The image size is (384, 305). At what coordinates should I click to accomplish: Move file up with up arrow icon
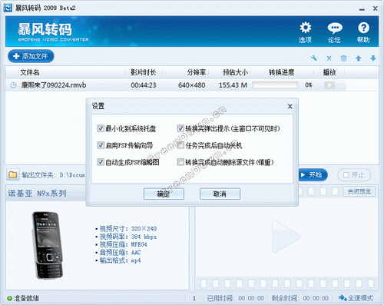(x=359, y=58)
